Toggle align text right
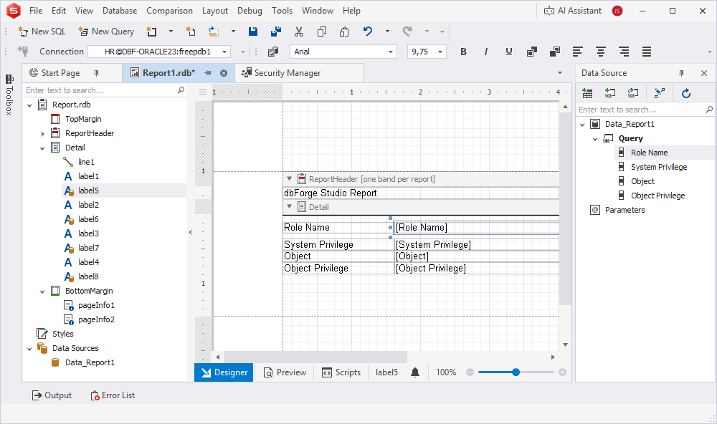 624,52
